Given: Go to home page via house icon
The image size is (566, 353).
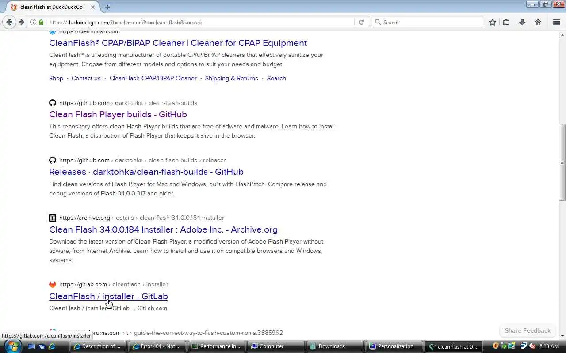Looking at the screenshot, I should (x=538, y=22).
